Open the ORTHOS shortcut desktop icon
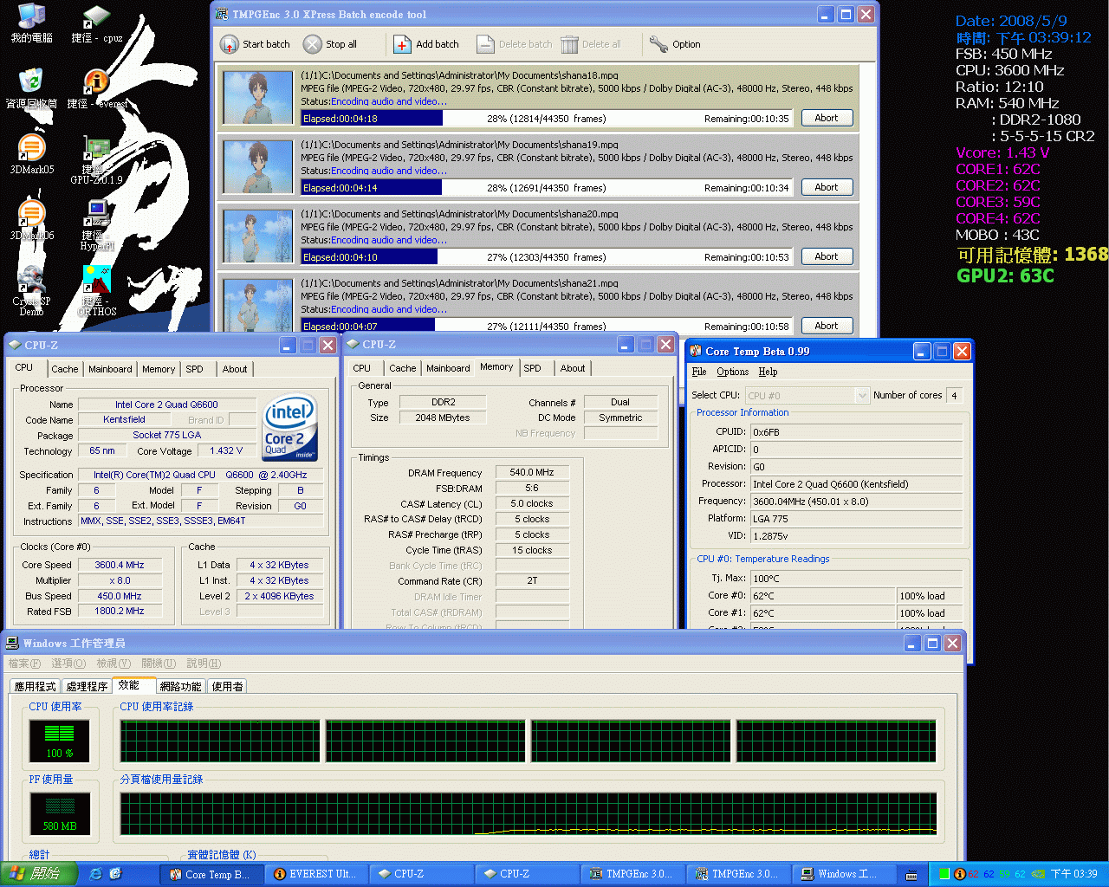Screen dimensions: 1109x887 point(96,291)
